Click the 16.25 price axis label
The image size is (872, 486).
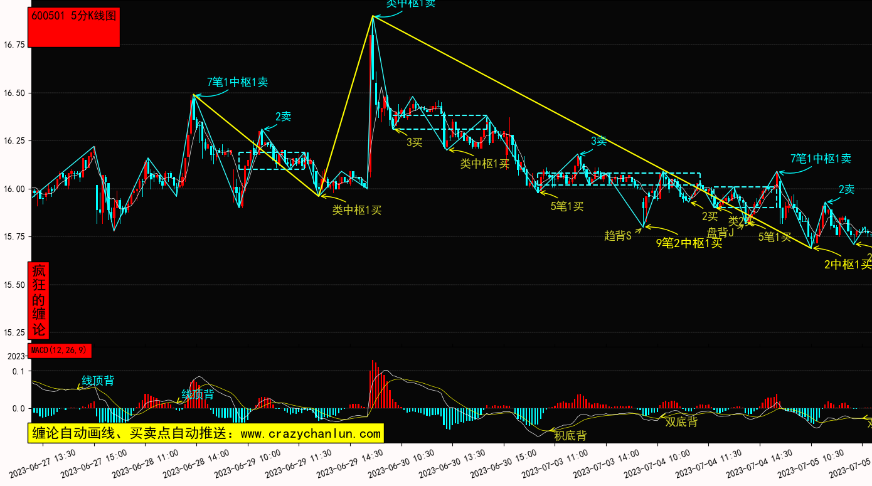point(14,141)
